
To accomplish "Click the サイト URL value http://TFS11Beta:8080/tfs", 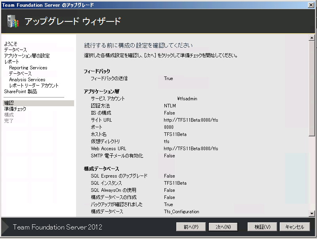I will coord(191,120).
